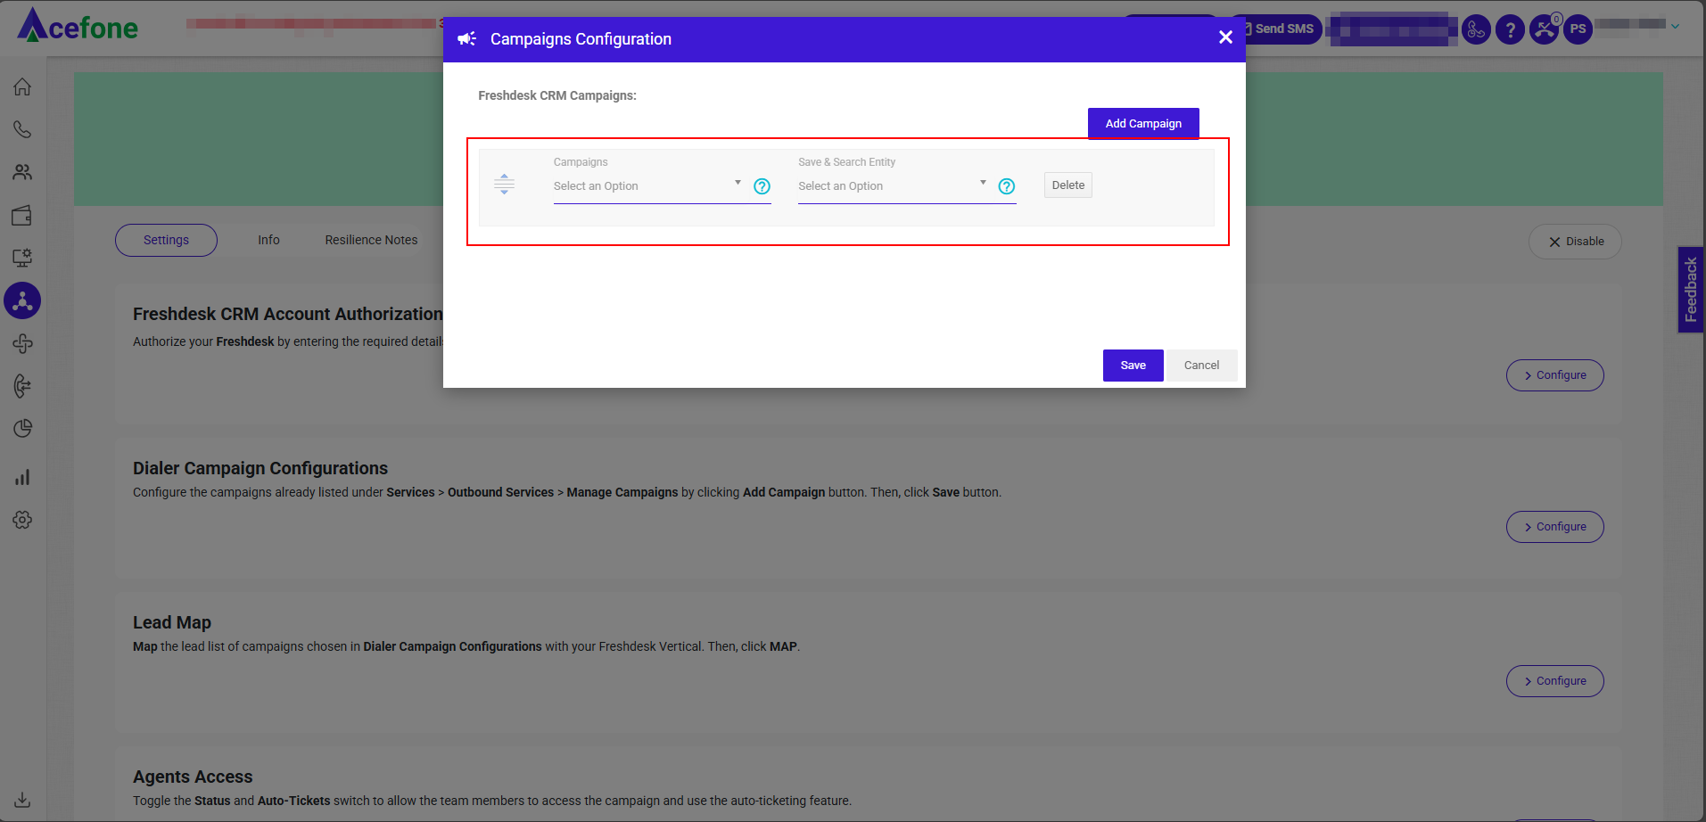
Task: Click the reorder handle on campaign row
Action: click(504, 185)
